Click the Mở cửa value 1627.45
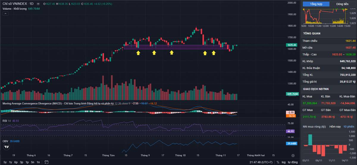Viewport: 357px width, 165px height. (350, 47)
